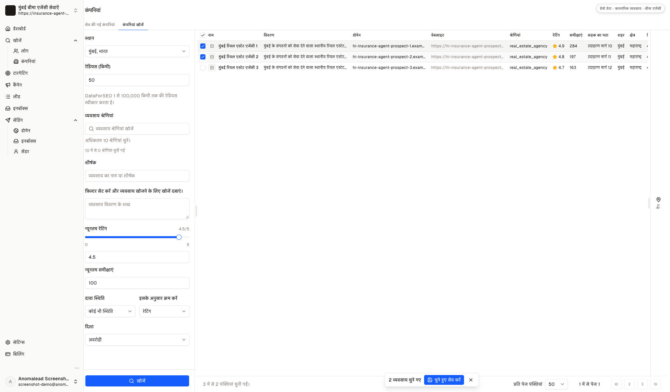
Task: Click the न्यूनतम रेटिंग slider handle
Action: (x=179, y=237)
